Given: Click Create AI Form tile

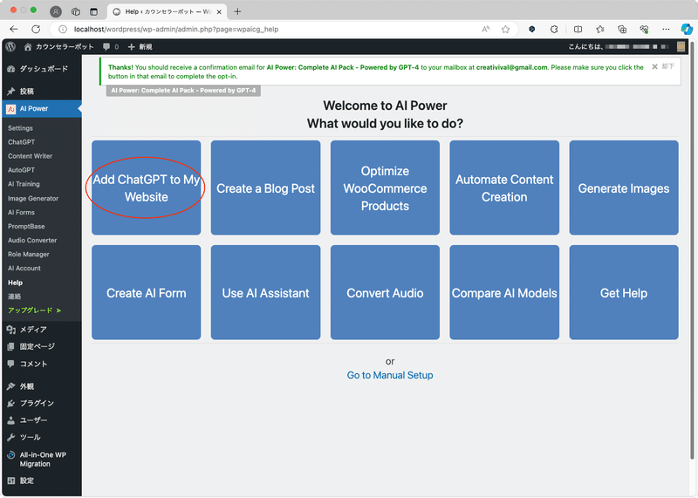Looking at the screenshot, I should click(146, 292).
